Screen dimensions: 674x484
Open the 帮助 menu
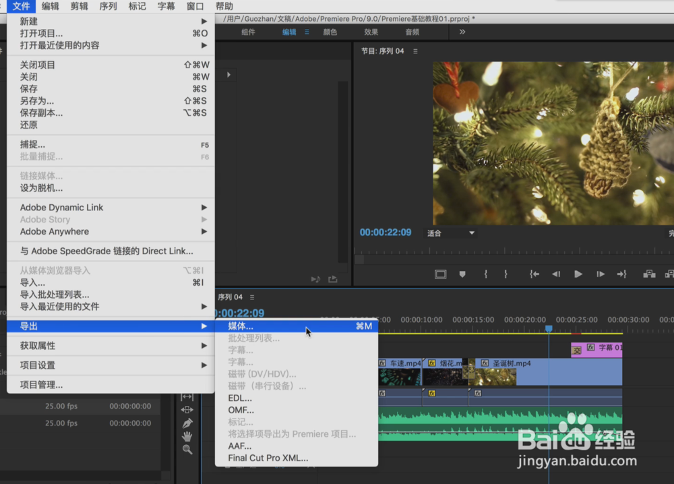pyautogui.click(x=224, y=6)
